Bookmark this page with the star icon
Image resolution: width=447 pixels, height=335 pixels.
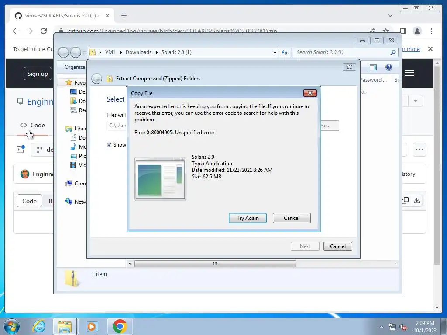[386, 31]
